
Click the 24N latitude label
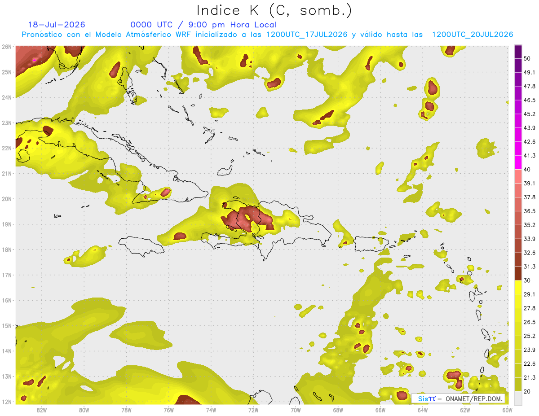(x=6, y=97)
